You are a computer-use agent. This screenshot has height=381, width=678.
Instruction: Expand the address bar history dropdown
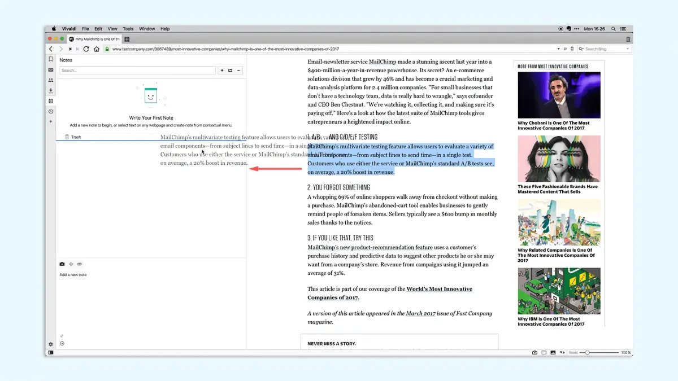point(558,49)
